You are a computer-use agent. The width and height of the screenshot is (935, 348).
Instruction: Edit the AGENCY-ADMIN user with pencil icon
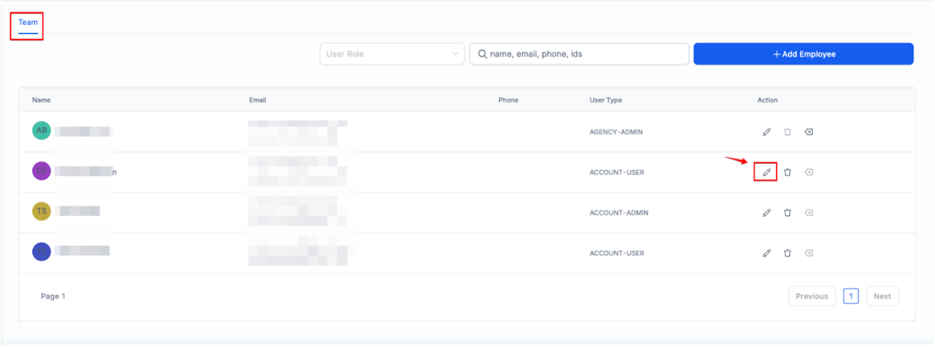click(766, 132)
